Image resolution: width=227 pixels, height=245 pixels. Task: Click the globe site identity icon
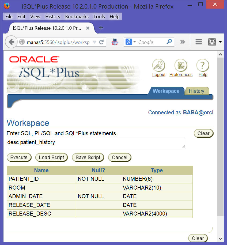click(22, 42)
